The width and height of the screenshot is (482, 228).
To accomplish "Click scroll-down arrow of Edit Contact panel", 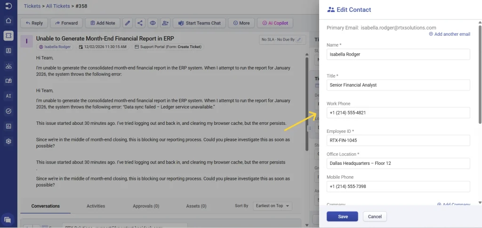I will (480, 203).
